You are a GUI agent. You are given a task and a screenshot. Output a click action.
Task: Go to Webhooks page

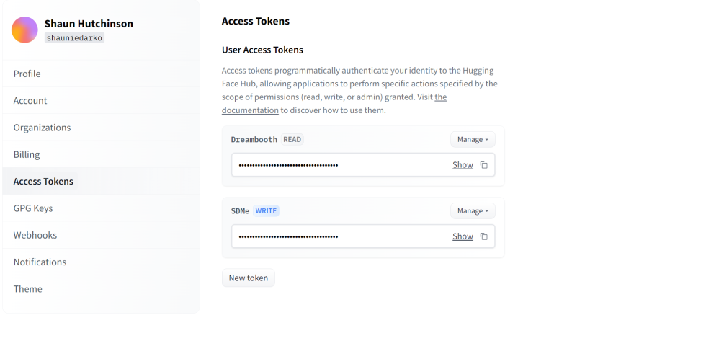(x=35, y=235)
